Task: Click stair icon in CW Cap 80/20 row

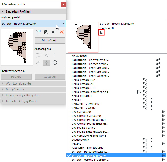Action: point(164,112)
